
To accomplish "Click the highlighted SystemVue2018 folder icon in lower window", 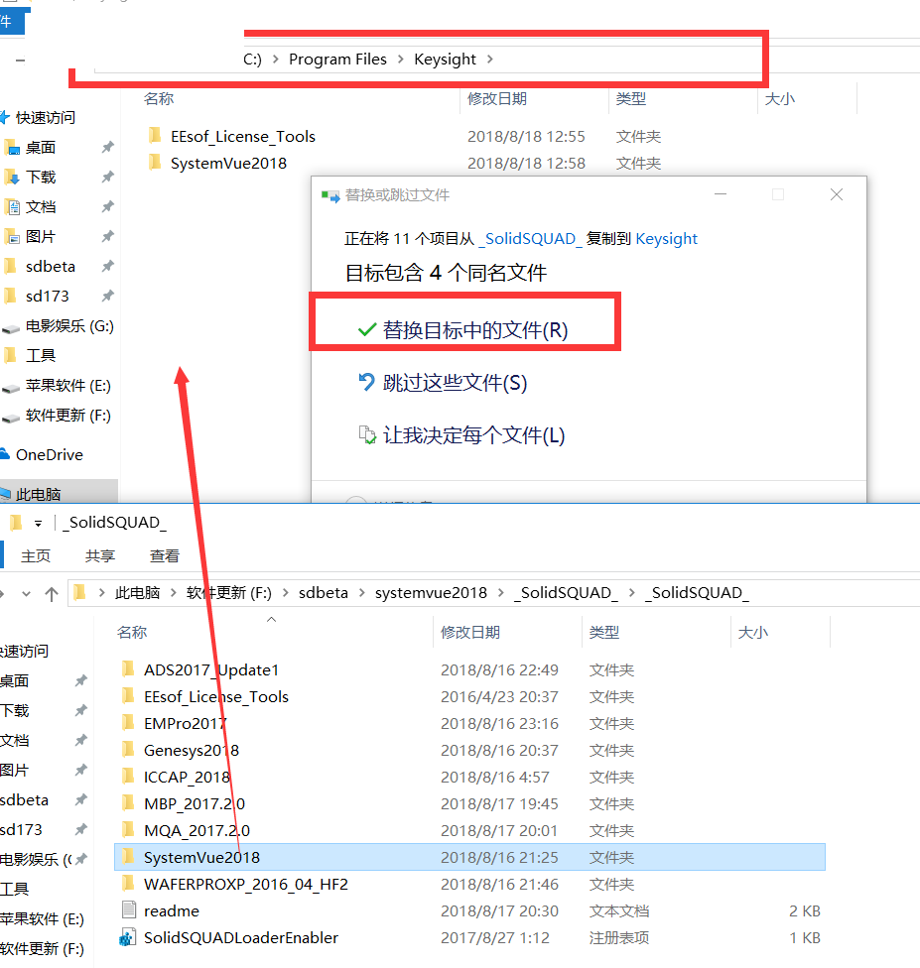I will 128,857.
